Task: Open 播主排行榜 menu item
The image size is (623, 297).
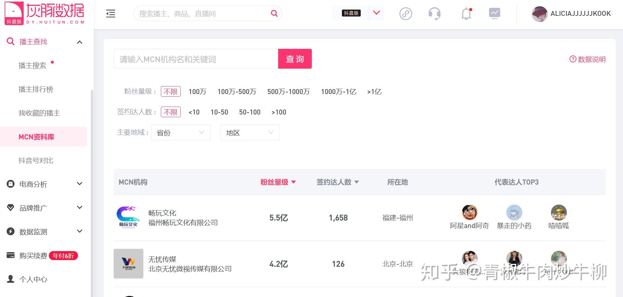Action: click(x=36, y=89)
